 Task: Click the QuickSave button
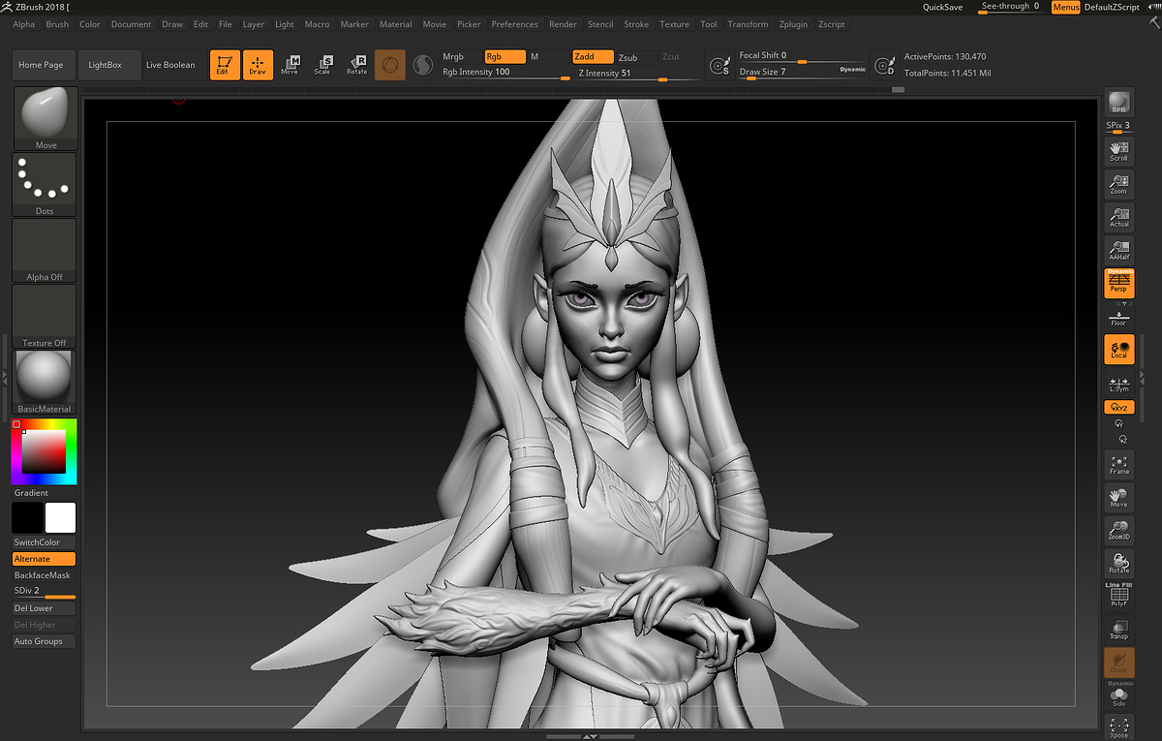tap(942, 7)
